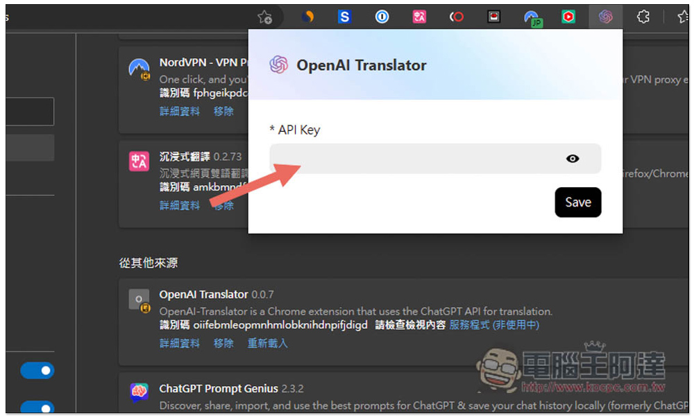Toggle the upper blue switch in sidebar
This screenshot has height=418, width=694.
point(37,370)
